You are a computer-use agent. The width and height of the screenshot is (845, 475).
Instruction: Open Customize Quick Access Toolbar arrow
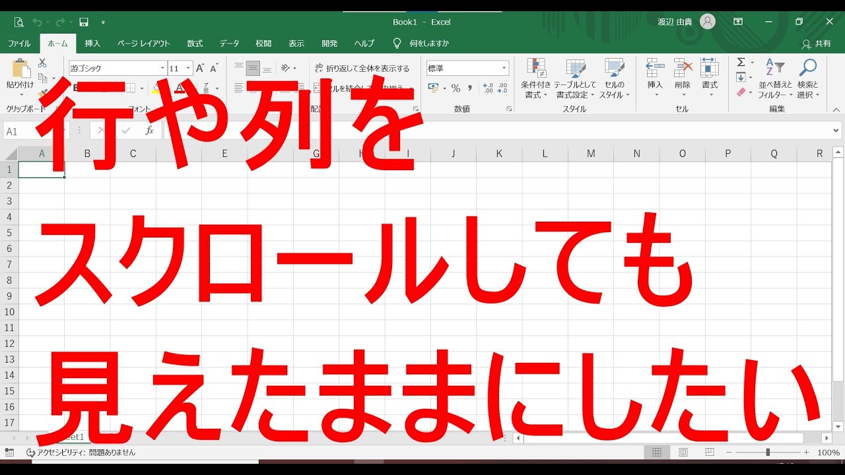pyautogui.click(x=103, y=22)
